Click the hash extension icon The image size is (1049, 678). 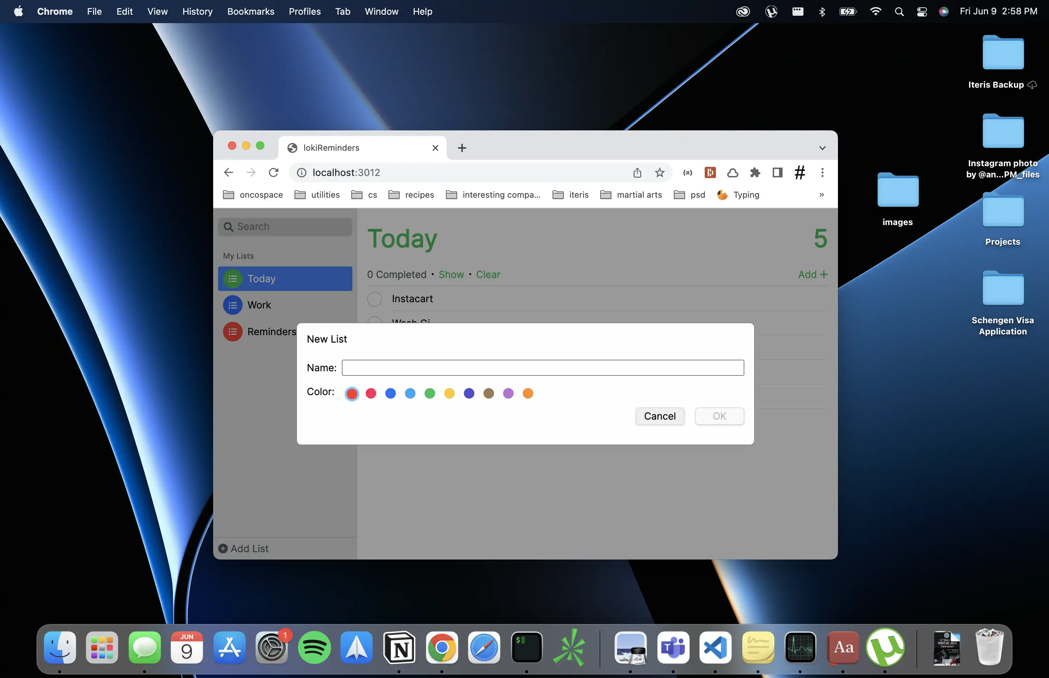800,172
